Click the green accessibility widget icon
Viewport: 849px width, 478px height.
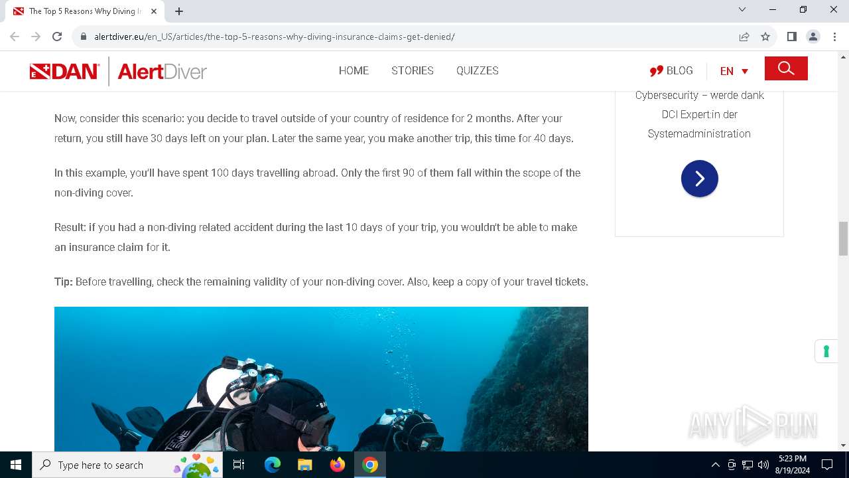point(826,351)
